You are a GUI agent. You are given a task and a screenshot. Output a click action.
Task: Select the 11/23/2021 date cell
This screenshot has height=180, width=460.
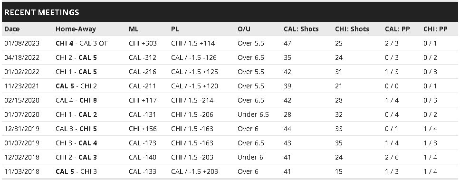click(x=22, y=86)
